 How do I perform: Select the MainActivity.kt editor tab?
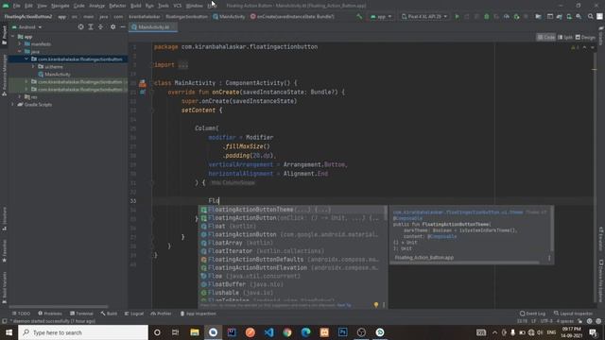[x=152, y=27]
